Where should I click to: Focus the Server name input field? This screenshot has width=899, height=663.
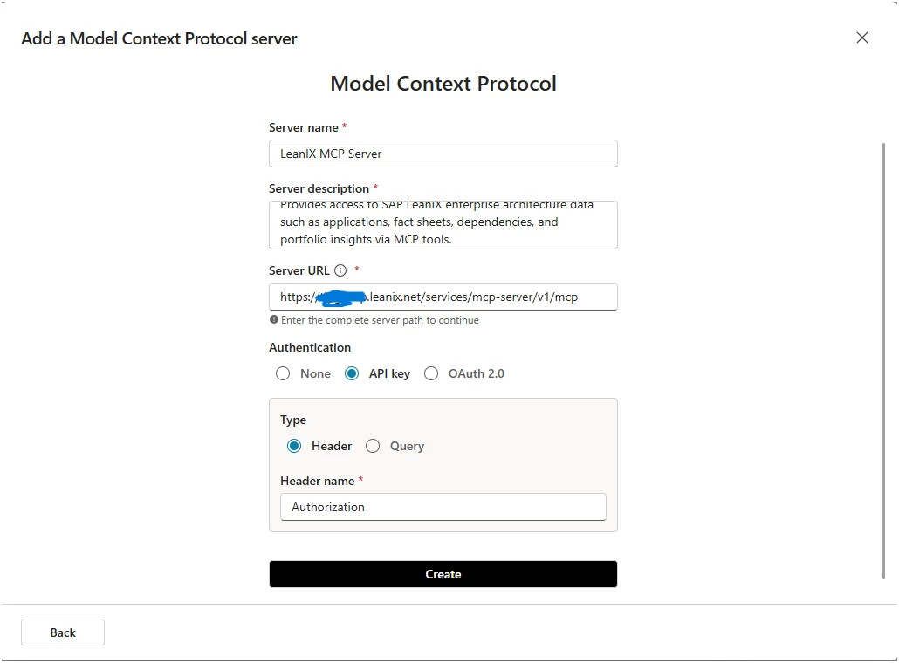click(x=443, y=154)
